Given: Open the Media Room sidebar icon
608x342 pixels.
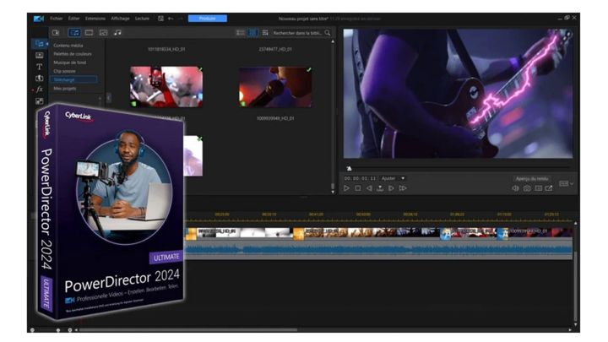Looking at the screenshot, I should (x=39, y=44).
